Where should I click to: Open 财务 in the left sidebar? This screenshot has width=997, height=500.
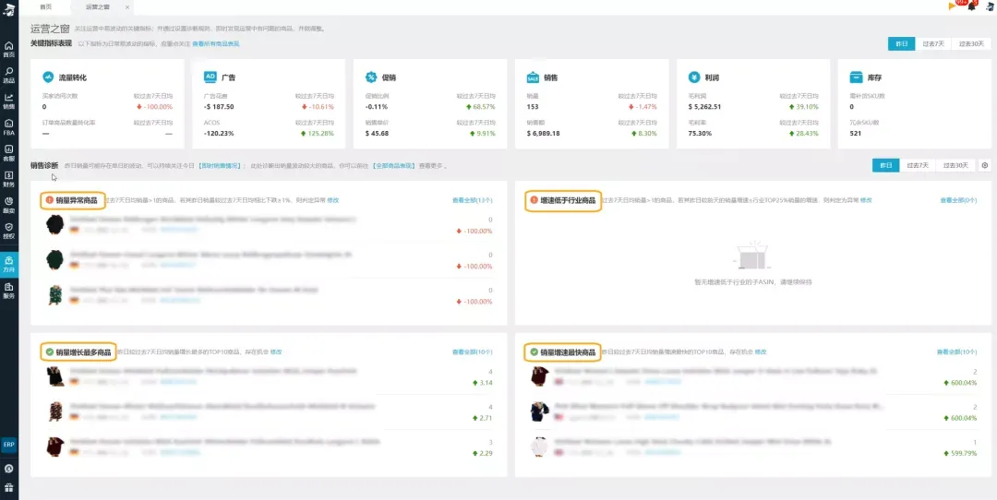[9, 179]
